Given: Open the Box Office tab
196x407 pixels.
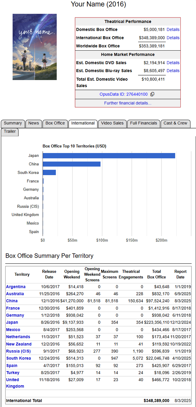Looking at the screenshot, I should tap(55, 123).
